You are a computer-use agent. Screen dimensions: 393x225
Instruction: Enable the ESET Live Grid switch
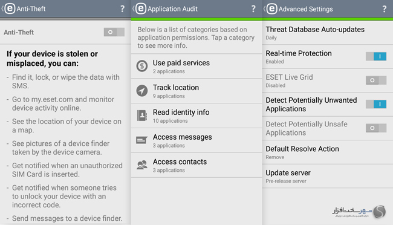376,80
